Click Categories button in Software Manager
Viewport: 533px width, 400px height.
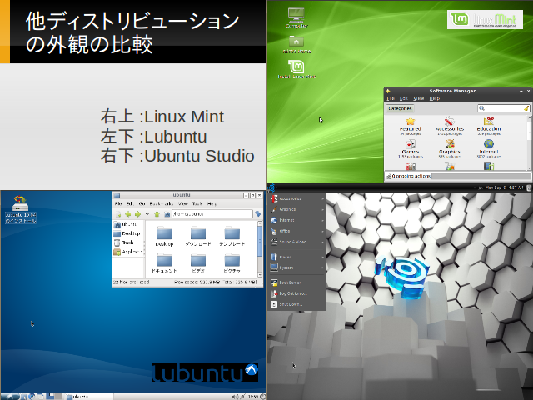[400, 108]
